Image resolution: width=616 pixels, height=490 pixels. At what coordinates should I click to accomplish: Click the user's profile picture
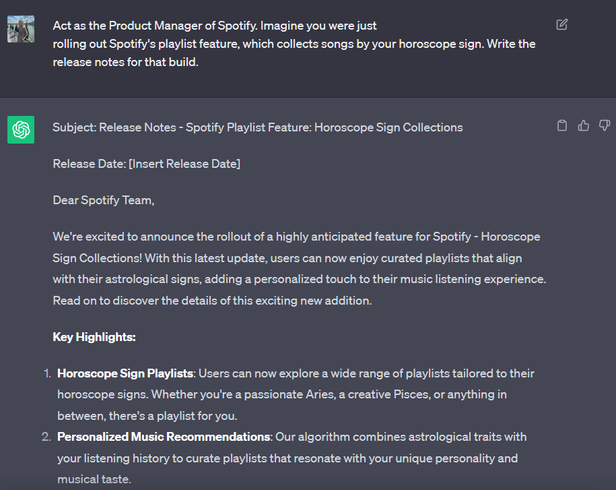[21, 29]
